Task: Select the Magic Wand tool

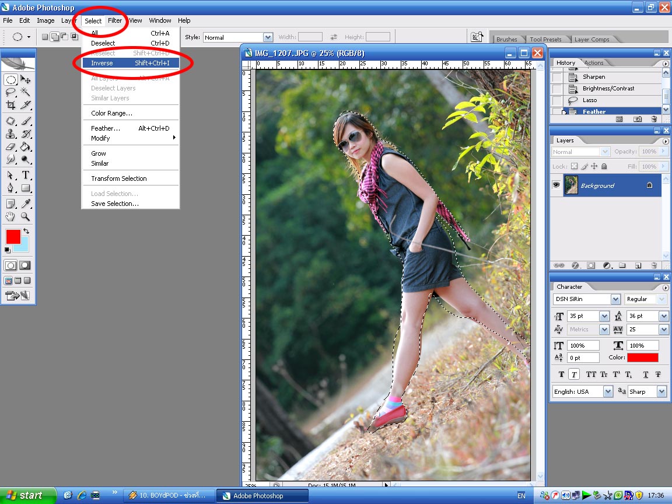Action: coord(25,92)
